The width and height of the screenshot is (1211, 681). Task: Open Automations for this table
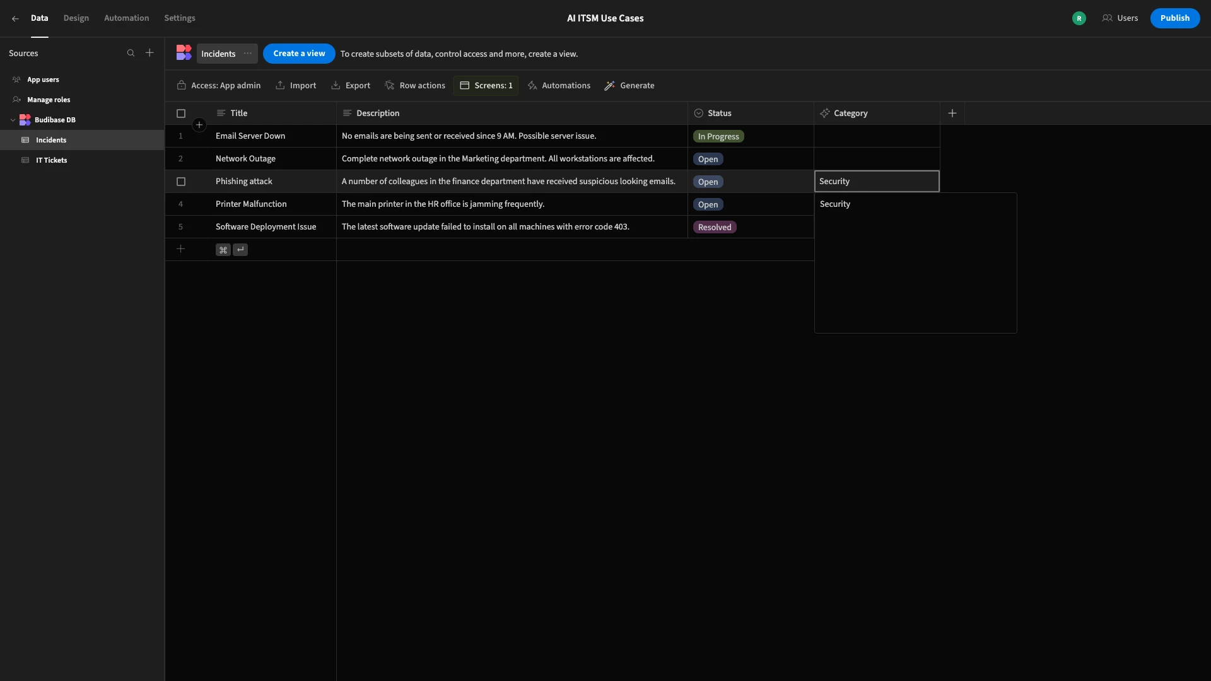pyautogui.click(x=559, y=86)
